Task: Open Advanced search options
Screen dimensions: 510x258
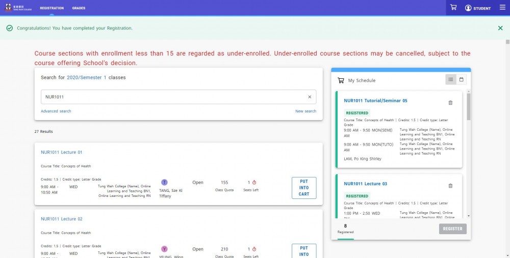Action: point(56,111)
